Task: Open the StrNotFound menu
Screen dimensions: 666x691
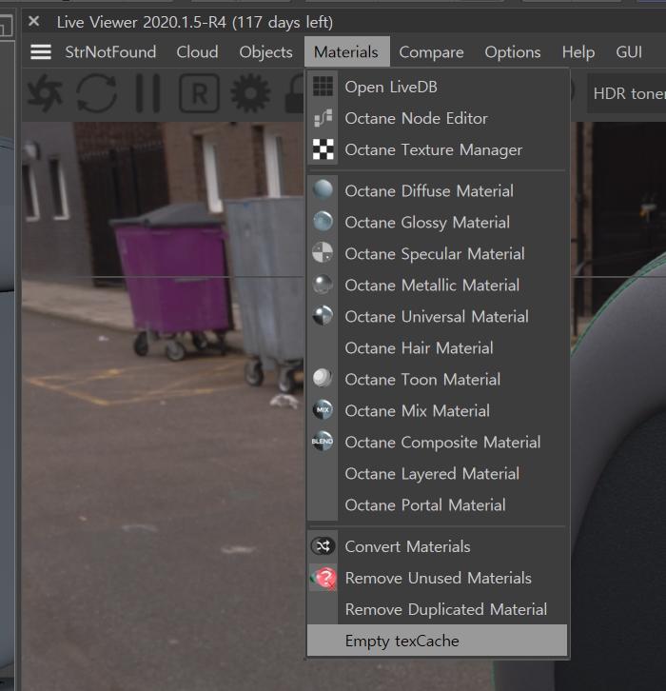Action: 110,52
